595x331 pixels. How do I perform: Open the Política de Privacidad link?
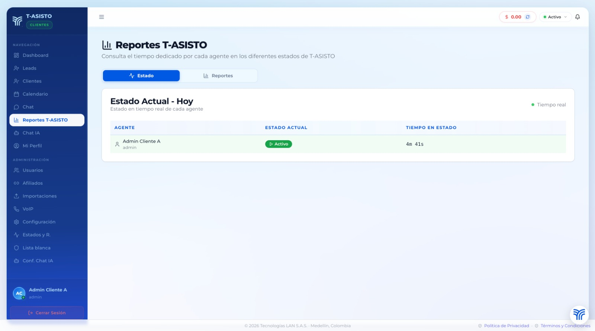point(506,326)
